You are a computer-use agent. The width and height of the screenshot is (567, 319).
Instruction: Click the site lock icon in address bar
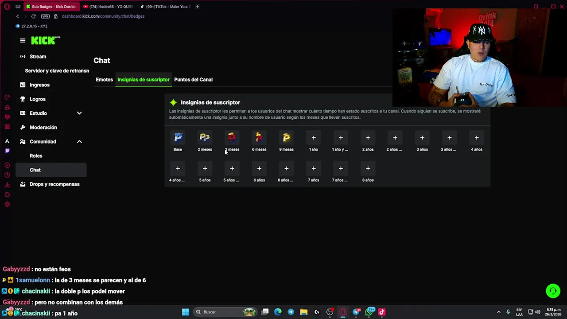tap(55, 16)
